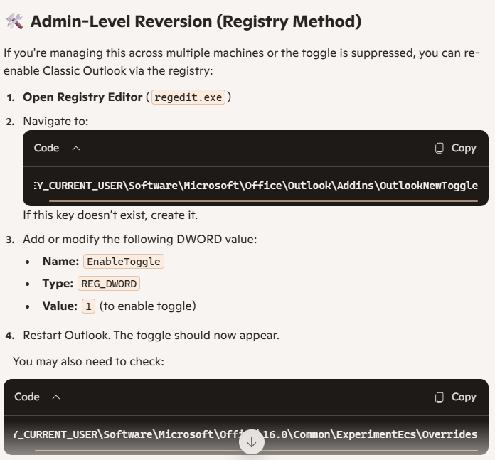Click 'Restart Outlook. The toggle should now appear.'
The height and width of the screenshot is (460, 495).
(151, 336)
